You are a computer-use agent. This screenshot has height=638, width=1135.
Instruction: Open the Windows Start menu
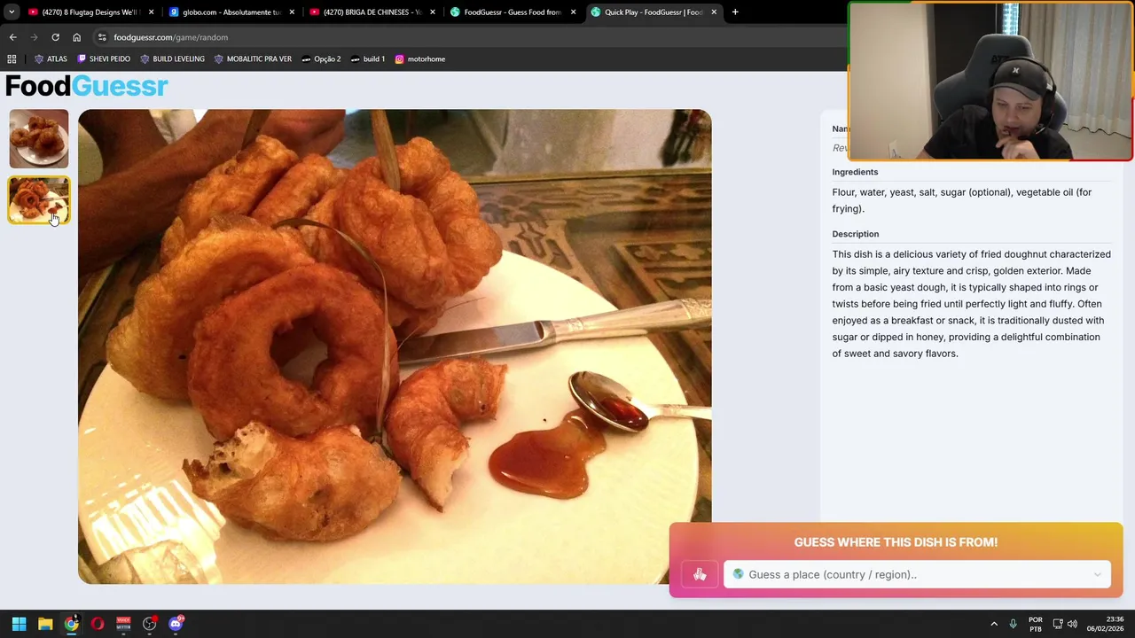pos(19,624)
